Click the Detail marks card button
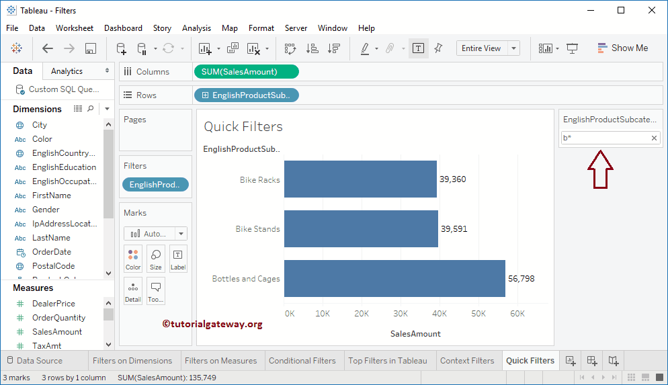668x385 pixels. tap(133, 291)
